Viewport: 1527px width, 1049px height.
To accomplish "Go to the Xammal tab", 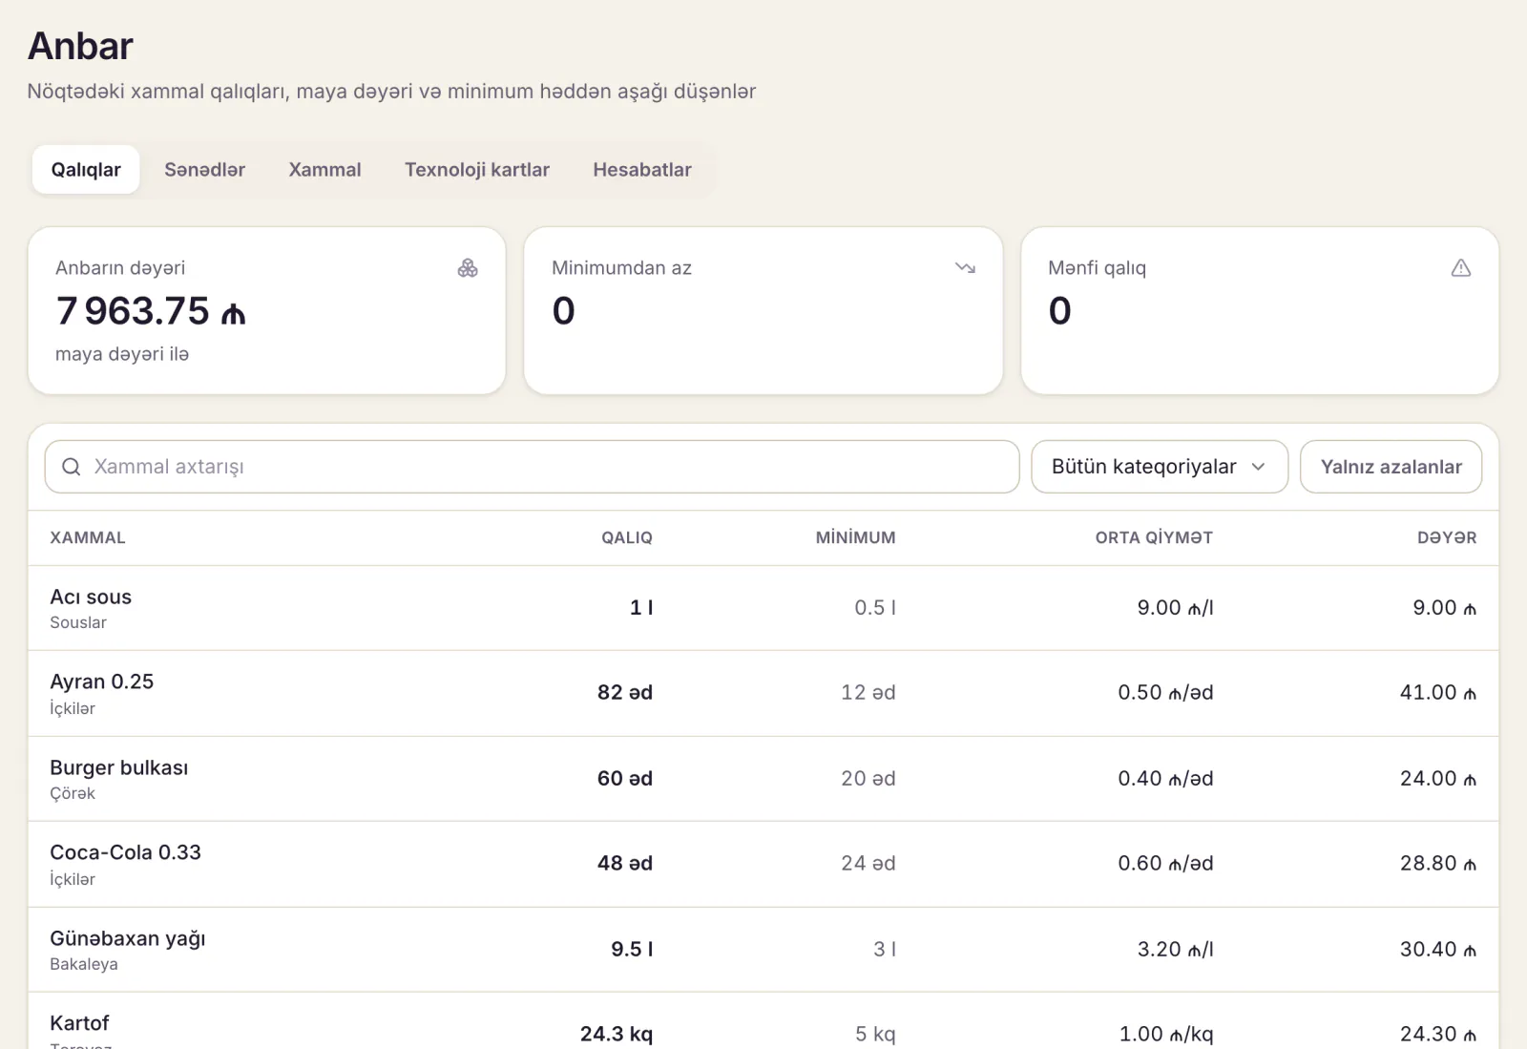I will (x=324, y=170).
